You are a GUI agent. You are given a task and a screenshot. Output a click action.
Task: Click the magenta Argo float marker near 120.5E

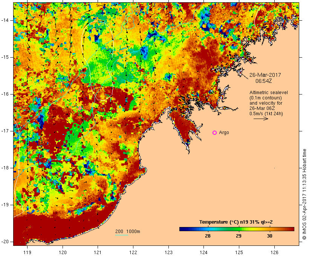(80, 108)
